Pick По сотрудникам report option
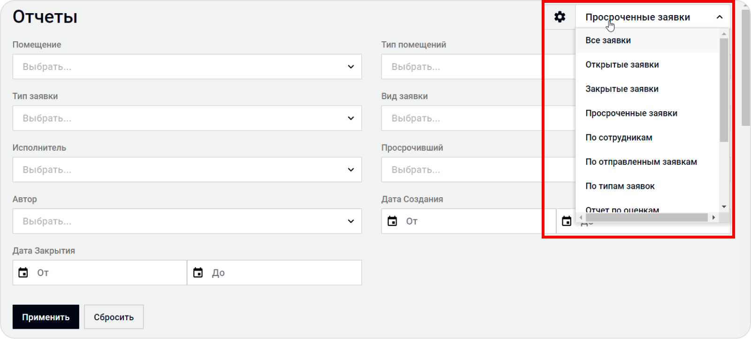This screenshot has width=751, height=339. pos(619,138)
